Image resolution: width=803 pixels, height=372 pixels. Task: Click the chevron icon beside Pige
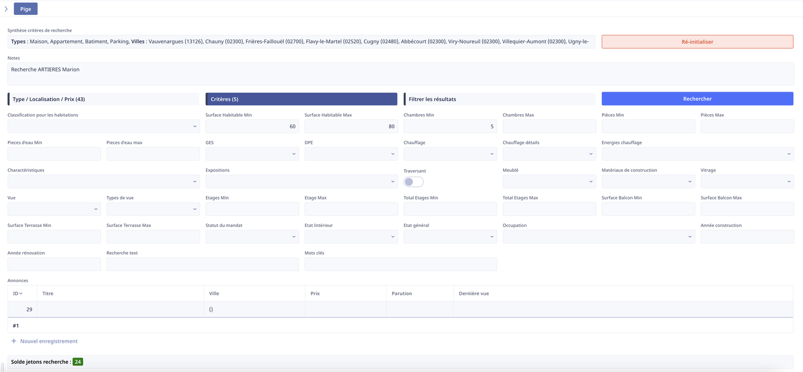pos(6,9)
